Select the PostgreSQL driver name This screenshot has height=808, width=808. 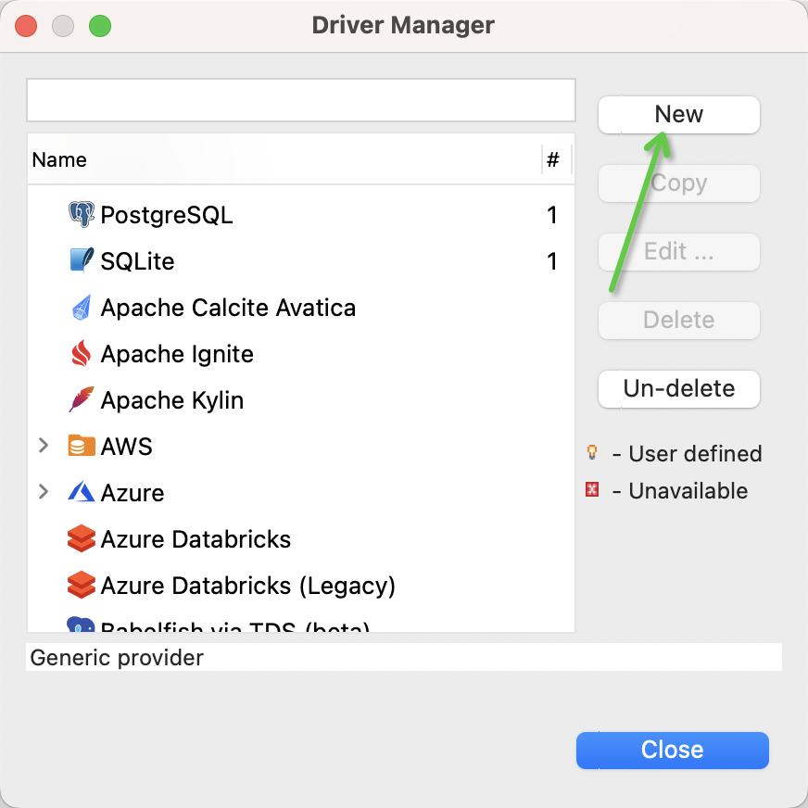click(x=167, y=215)
